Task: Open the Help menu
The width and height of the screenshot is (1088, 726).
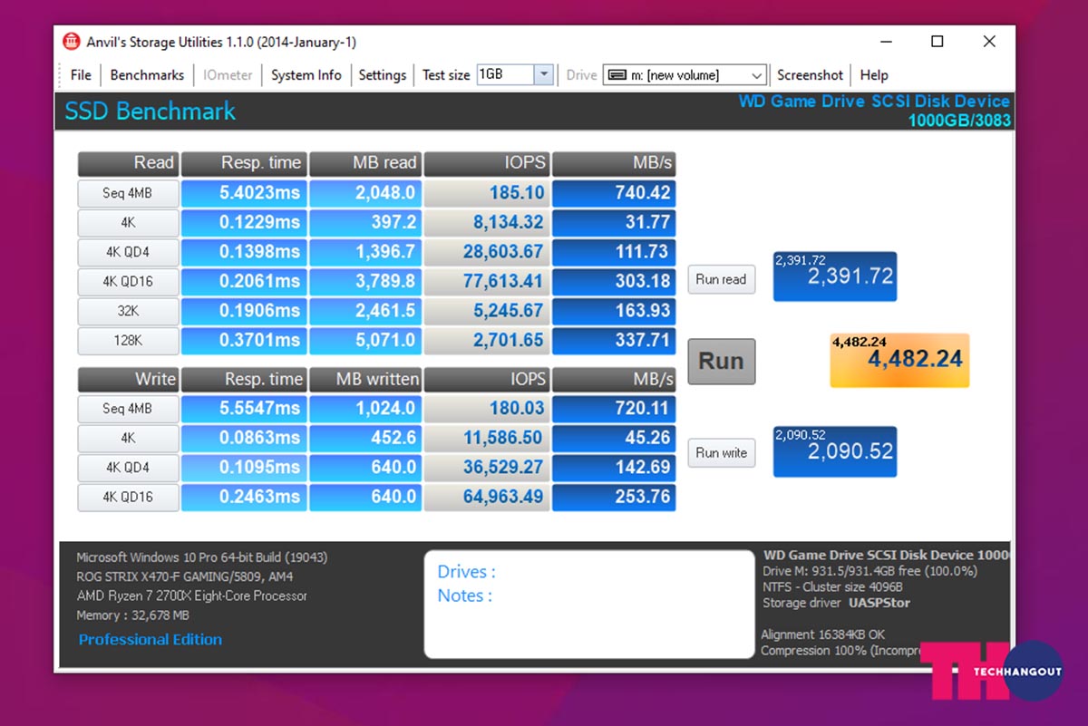Action: coord(874,75)
